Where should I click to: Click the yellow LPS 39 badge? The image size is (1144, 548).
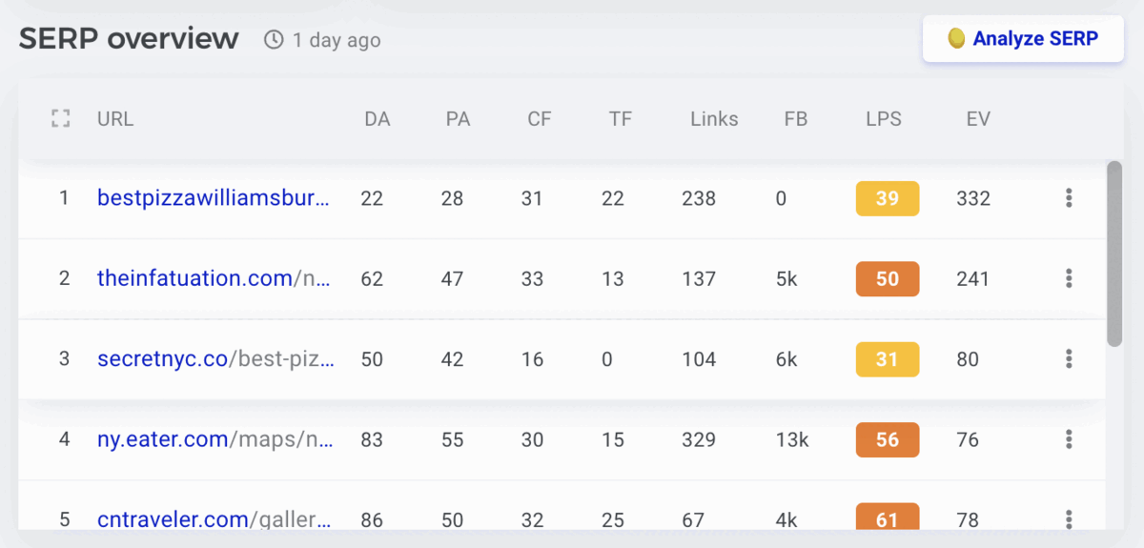pyautogui.click(x=888, y=198)
